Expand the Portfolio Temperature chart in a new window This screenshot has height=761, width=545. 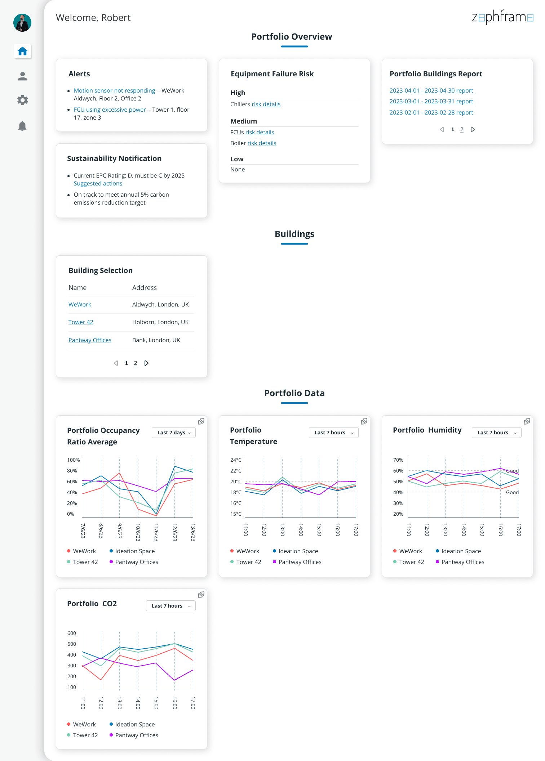(364, 421)
